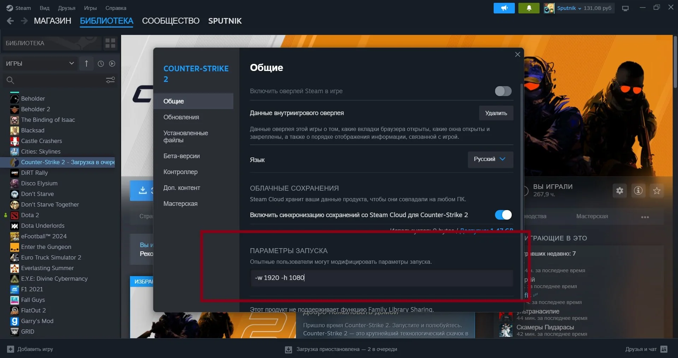The width and height of the screenshot is (678, 358).
Task: Select Бета-версии in properties sidebar
Action: pos(193,156)
